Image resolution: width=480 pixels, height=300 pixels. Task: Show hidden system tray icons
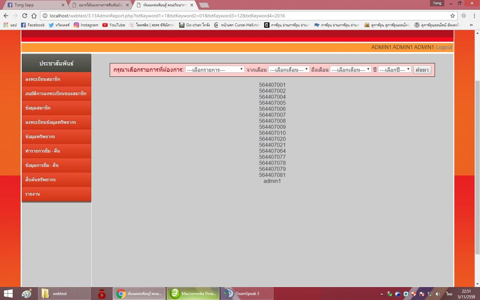point(382,294)
